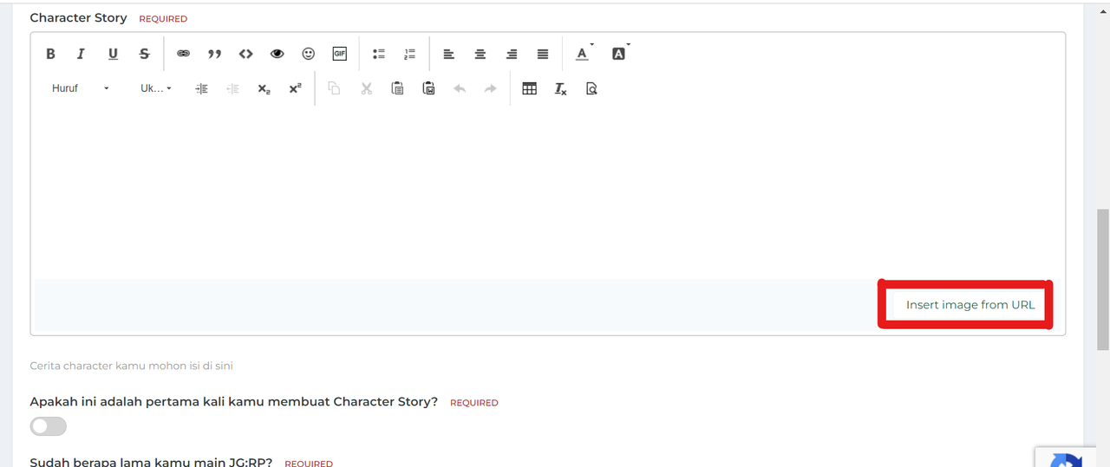Copy selected text

point(334,88)
